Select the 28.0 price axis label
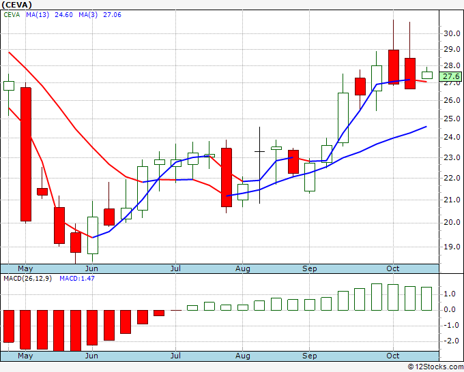 tap(452, 65)
